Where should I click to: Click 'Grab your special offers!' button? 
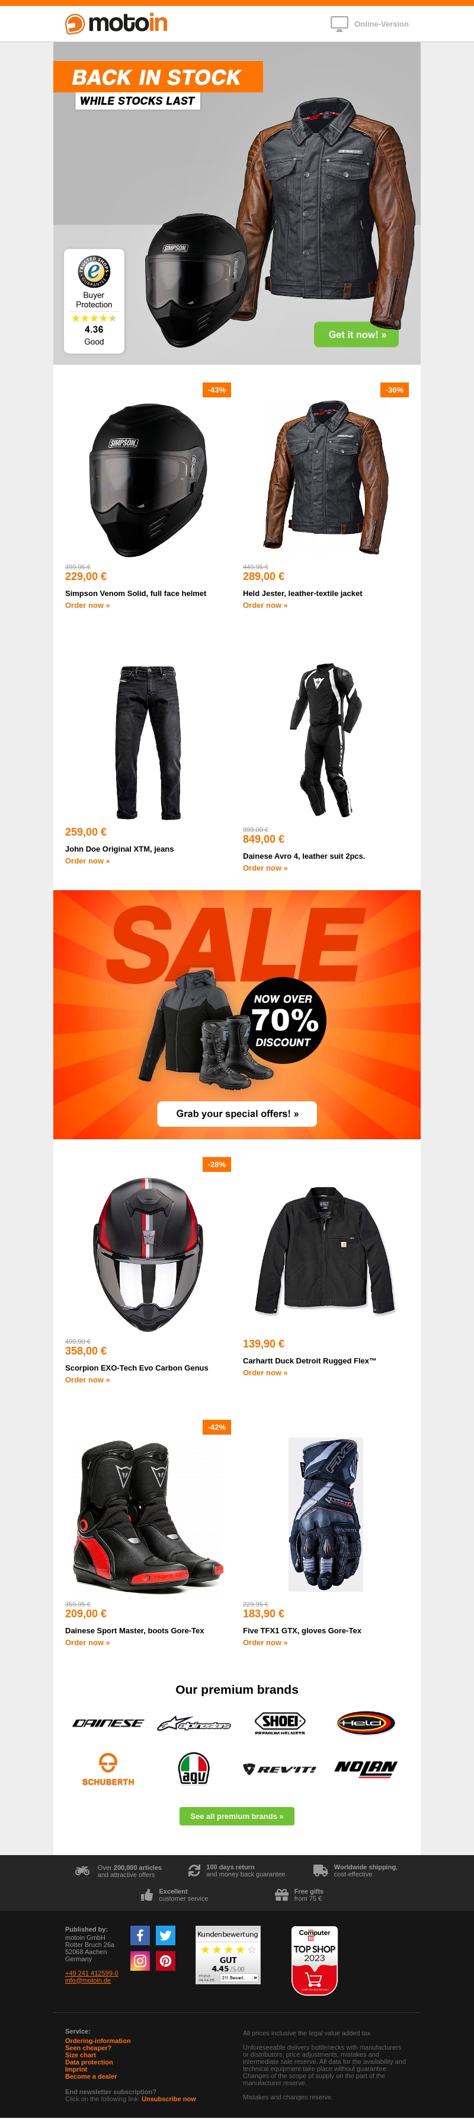click(x=236, y=1113)
